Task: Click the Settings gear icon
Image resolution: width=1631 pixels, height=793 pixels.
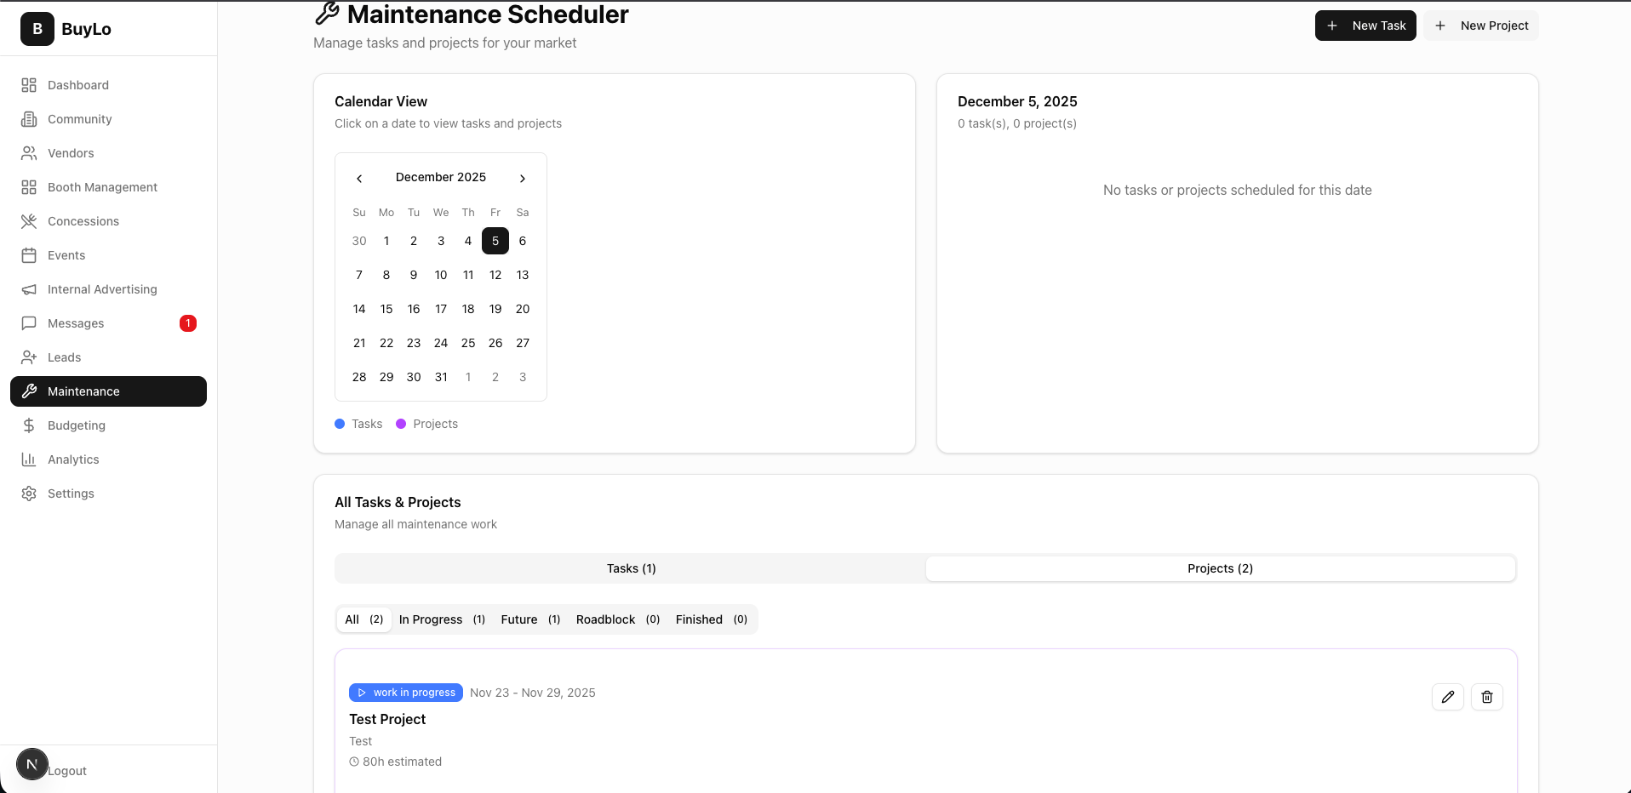Action: [29, 493]
